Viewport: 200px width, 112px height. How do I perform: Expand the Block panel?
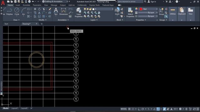(x=120, y=20)
